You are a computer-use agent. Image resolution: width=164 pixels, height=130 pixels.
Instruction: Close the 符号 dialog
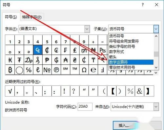(x=156, y=5)
